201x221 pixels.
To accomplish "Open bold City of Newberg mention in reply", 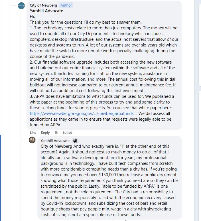I will (x=56, y=146).
